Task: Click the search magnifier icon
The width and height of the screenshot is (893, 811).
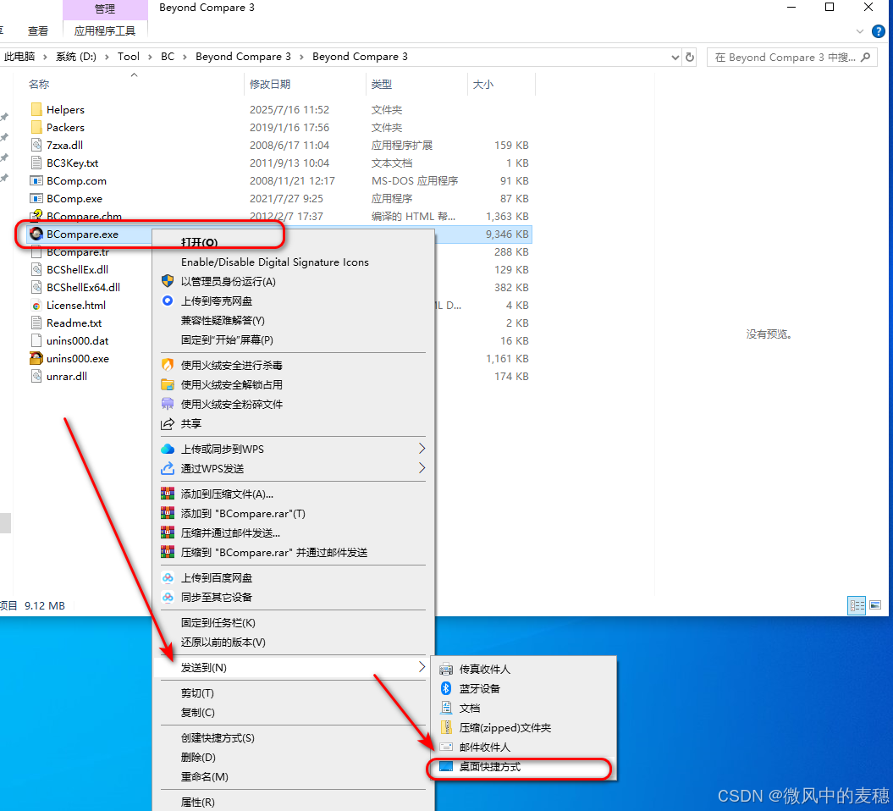Action: pyautogui.click(x=866, y=57)
